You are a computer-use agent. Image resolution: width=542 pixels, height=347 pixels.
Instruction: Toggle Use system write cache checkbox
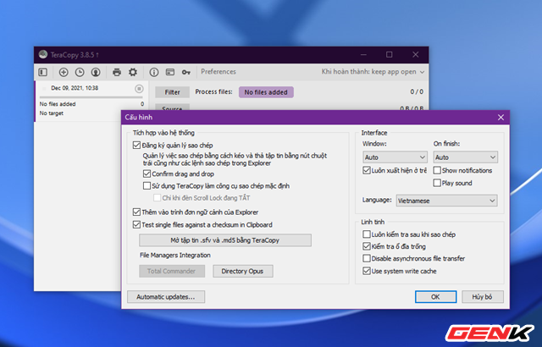(367, 271)
